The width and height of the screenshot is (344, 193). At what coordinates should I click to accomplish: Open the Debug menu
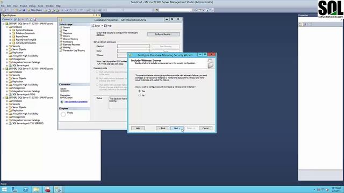point(32,6)
